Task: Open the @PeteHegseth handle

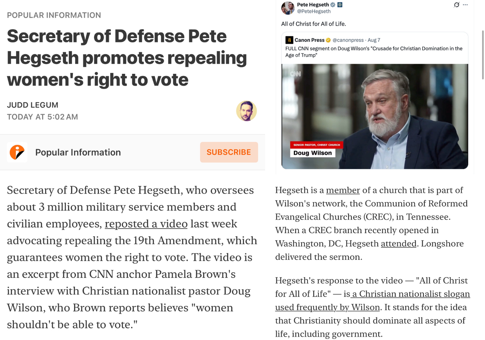Action: 314,11
